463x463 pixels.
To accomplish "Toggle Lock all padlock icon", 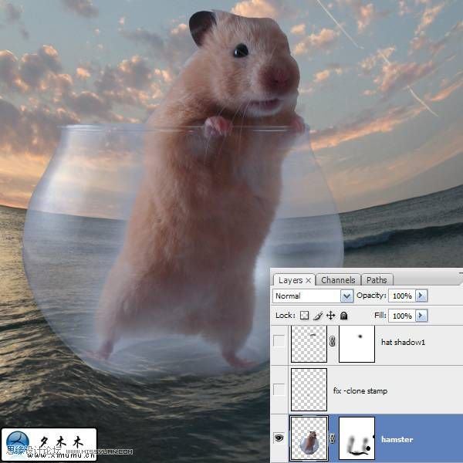I will pyautogui.click(x=343, y=316).
